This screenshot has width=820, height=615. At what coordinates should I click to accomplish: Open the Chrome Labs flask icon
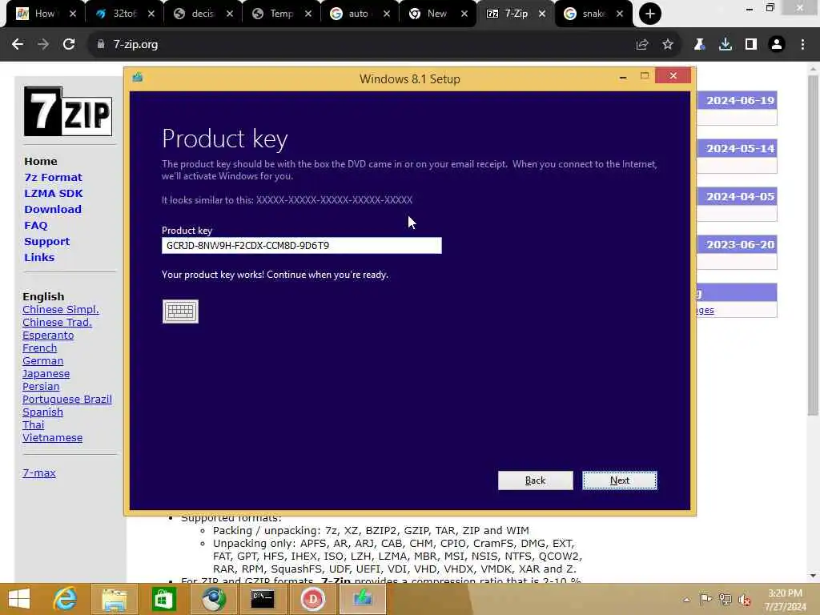tap(699, 45)
